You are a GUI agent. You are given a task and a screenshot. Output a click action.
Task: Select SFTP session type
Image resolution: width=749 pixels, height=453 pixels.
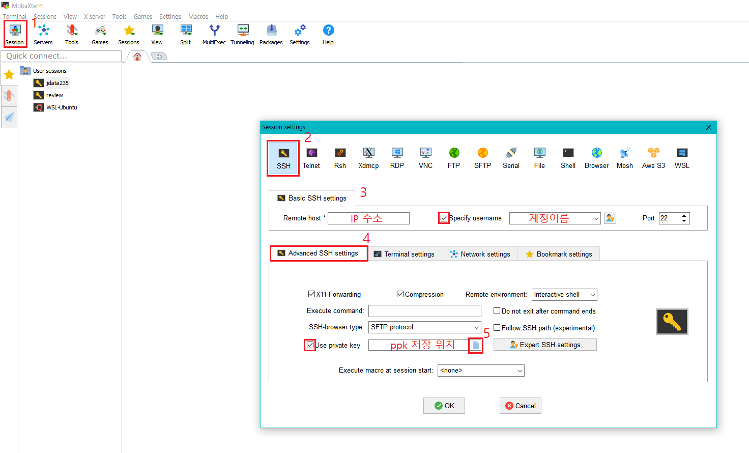pyautogui.click(x=482, y=158)
